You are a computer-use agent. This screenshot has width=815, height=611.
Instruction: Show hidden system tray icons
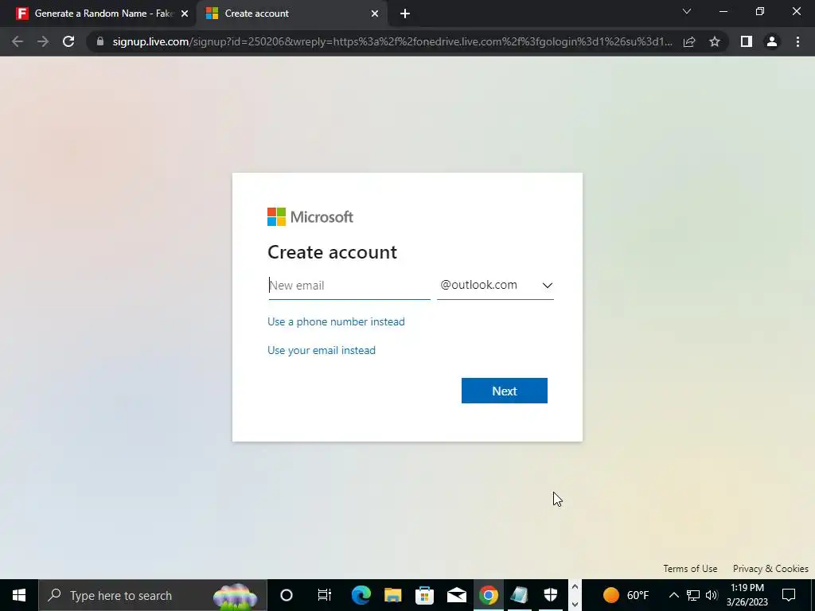pyautogui.click(x=673, y=595)
